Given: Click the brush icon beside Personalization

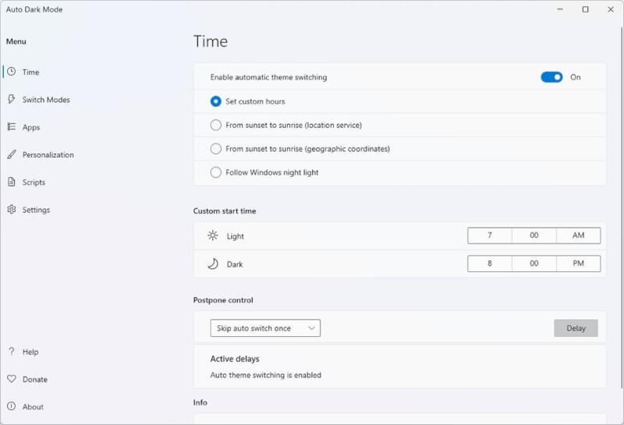Looking at the screenshot, I should click(12, 154).
